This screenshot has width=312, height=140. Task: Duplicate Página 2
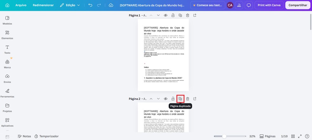coord(180,99)
